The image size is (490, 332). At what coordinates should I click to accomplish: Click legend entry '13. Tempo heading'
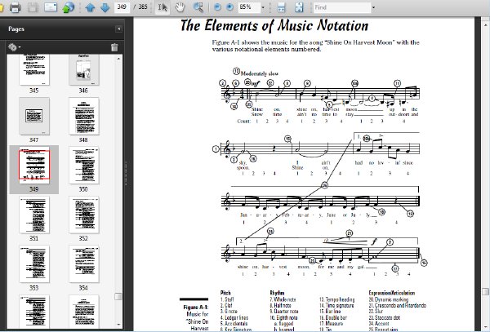click(336, 299)
